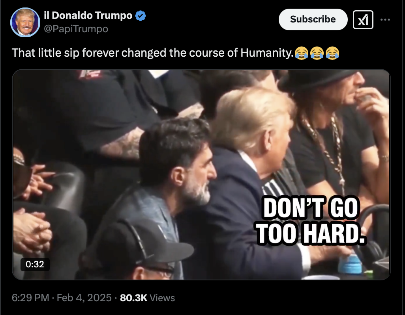Open the il Donaldo Trumpo display name
405x315 pixels.
point(88,15)
